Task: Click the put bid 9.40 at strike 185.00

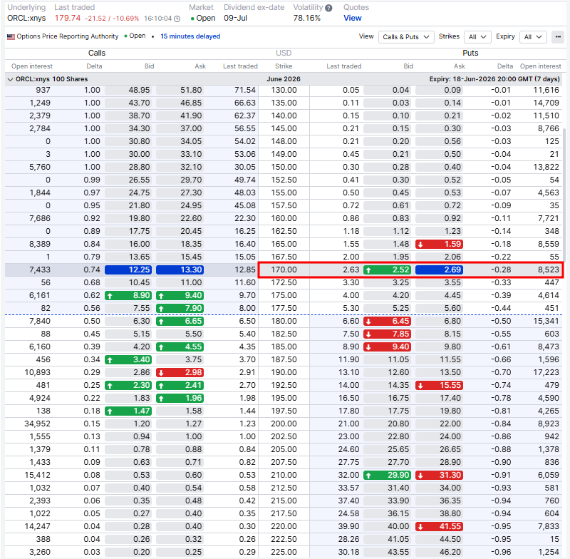Action: point(387,347)
